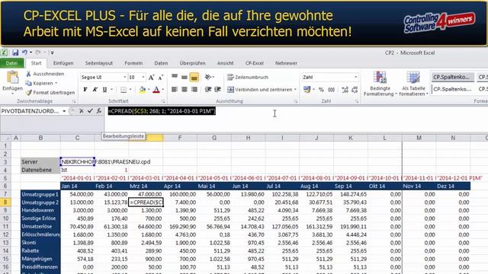
Task: Toggle bold formatting F button
Action: tap(85, 90)
